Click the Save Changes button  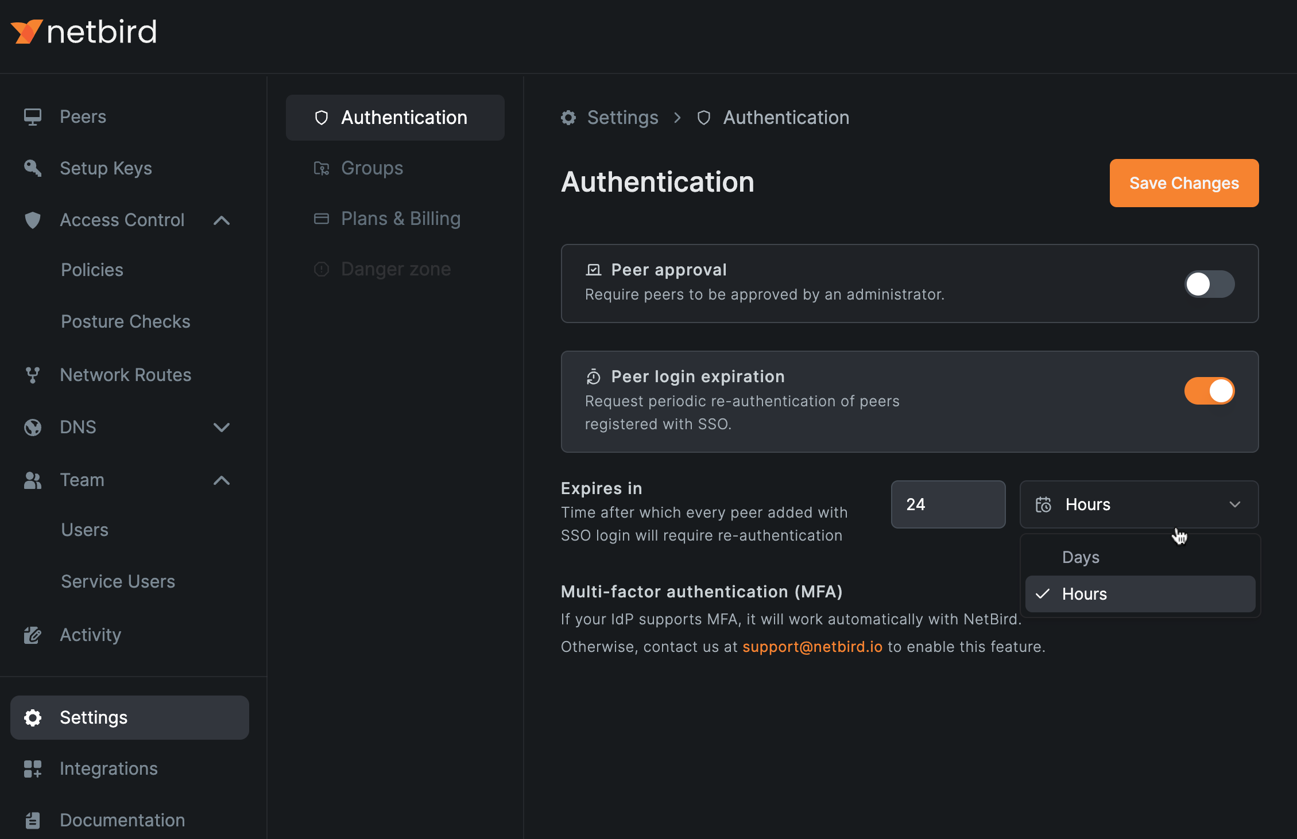tap(1183, 183)
